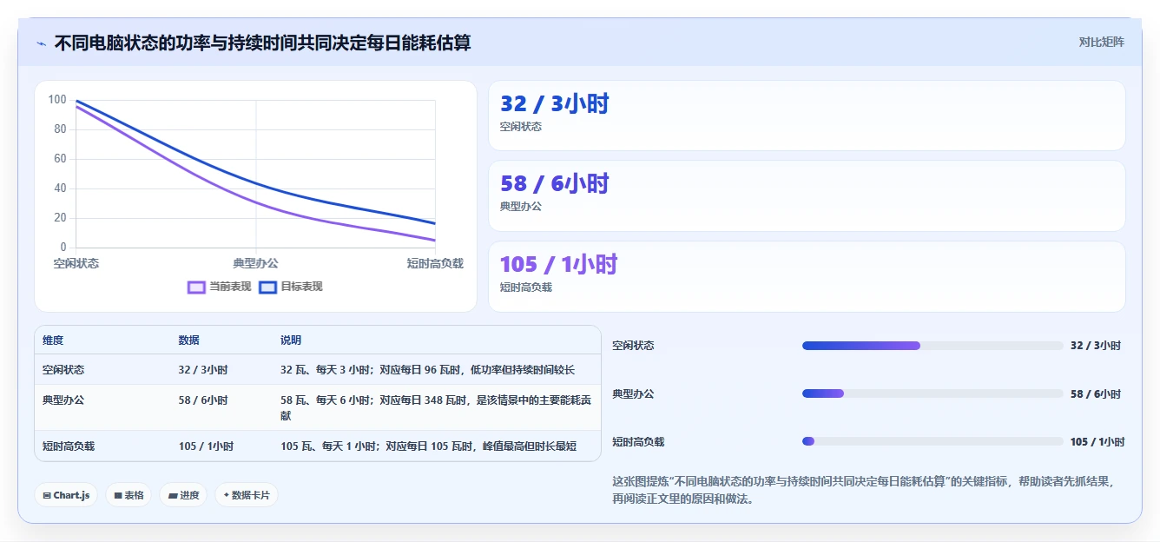The width and height of the screenshot is (1160, 542).
Task: Open the 32 / 3小时 stat card
Action: click(x=807, y=116)
